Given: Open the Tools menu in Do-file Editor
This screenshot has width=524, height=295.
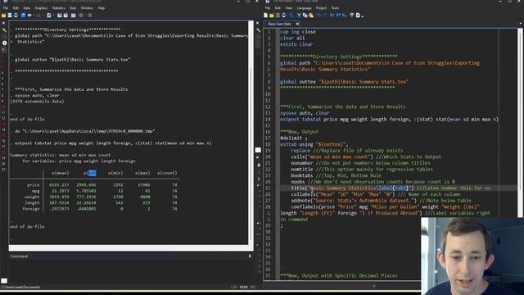Looking at the screenshot, I should (335, 8).
